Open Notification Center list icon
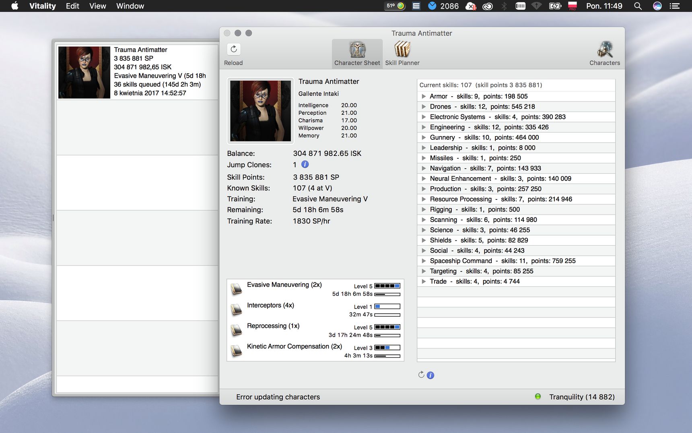The width and height of the screenshot is (692, 433). click(675, 6)
